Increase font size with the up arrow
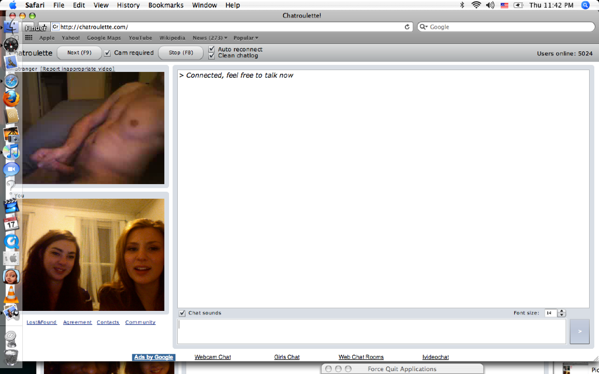 tap(562, 311)
